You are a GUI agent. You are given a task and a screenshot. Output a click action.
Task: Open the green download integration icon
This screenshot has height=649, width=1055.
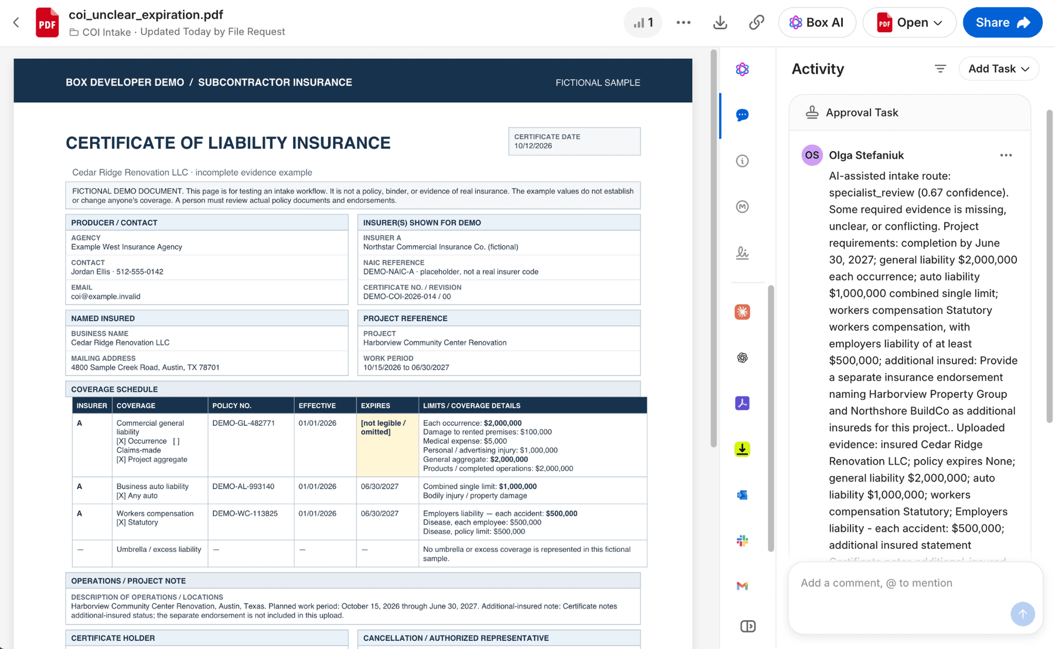coord(743,449)
